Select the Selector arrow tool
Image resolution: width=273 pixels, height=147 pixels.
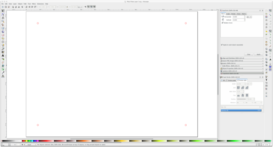pos(3,11)
